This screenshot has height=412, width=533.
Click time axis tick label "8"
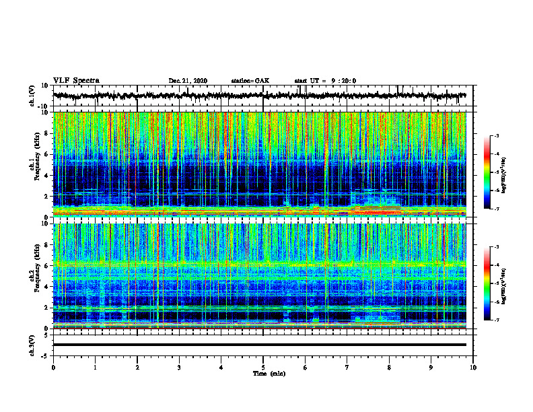tap(389, 368)
